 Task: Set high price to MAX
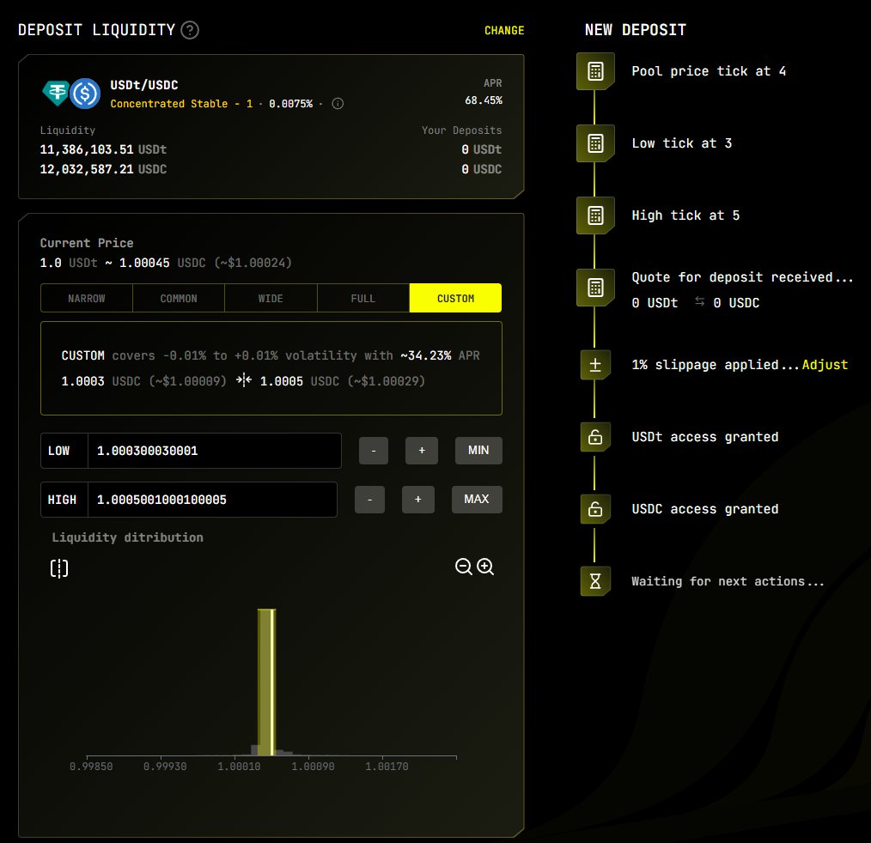477,500
